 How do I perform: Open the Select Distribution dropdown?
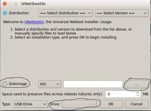pos(65,13)
